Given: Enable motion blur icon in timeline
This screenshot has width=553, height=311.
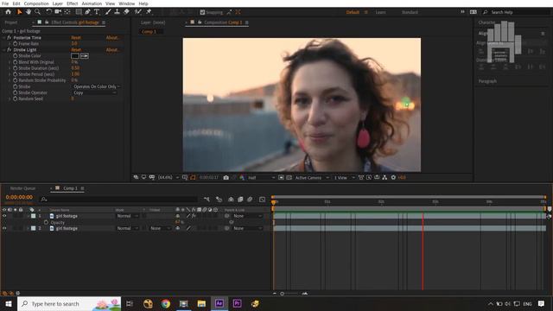Looking at the screenshot, I should coord(250,200).
